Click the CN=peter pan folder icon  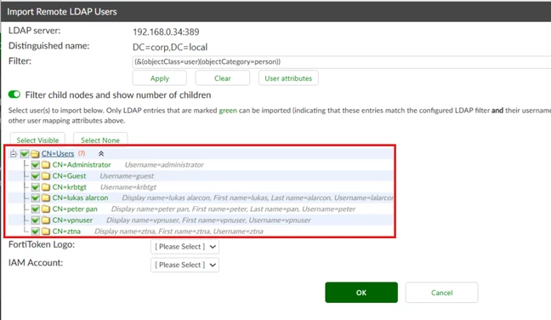(x=46, y=209)
